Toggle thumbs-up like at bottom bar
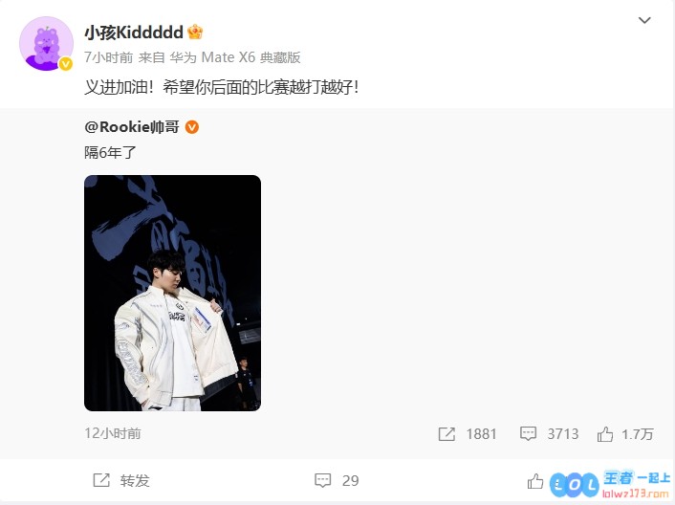The width and height of the screenshot is (675, 505). coord(535,481)
